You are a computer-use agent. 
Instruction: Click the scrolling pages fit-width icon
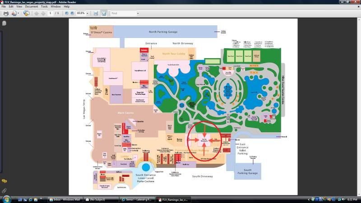[96, 14]
